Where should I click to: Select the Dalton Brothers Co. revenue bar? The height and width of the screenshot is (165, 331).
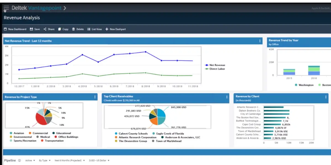click(277, 111)
